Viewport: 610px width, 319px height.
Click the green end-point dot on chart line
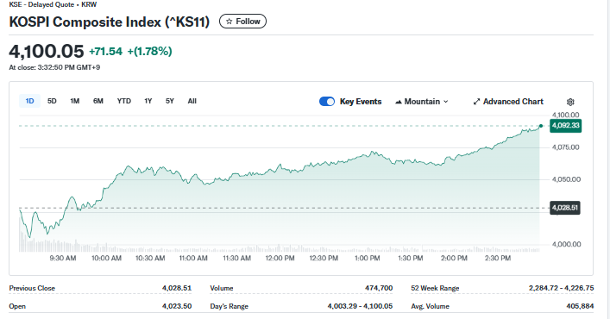pyautogui.click(x=541, y=126)
